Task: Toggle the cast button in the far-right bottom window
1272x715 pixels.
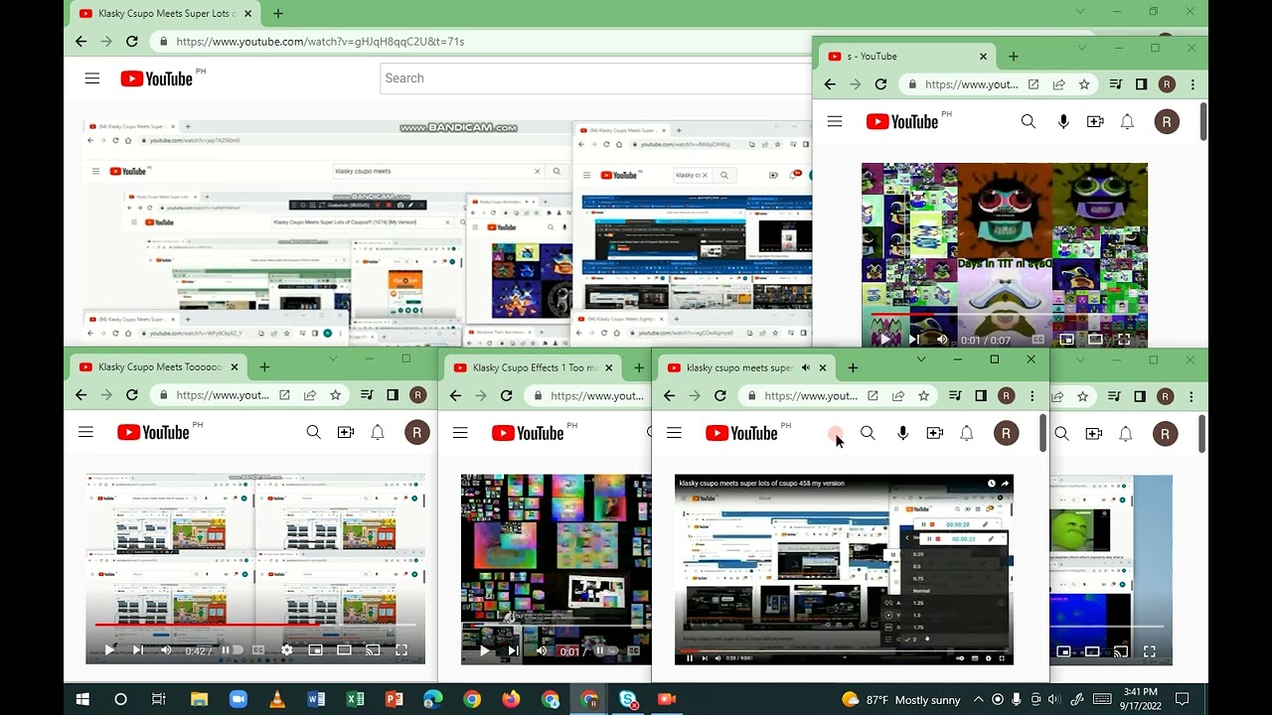Action: pyautogui.click(x=1120, y=651)
